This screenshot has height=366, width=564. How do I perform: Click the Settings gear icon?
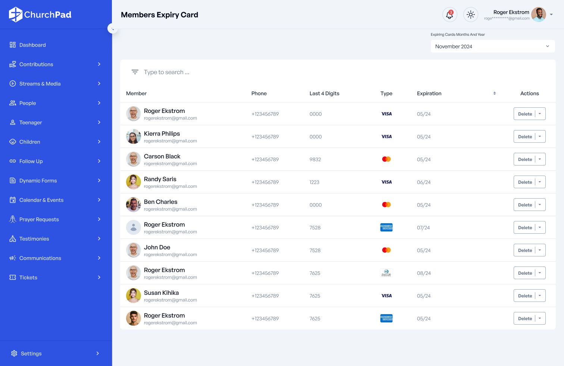click(14, 353)
